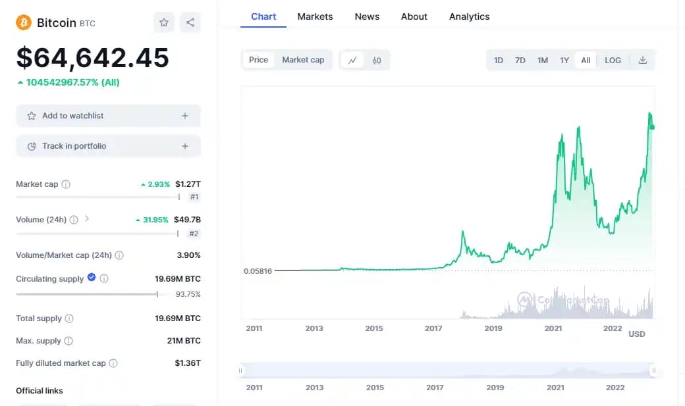Image resolution: width=685 pixels, height=406 pixels.
Task: Select the line chart icon
Action: [x=353, y=60]
